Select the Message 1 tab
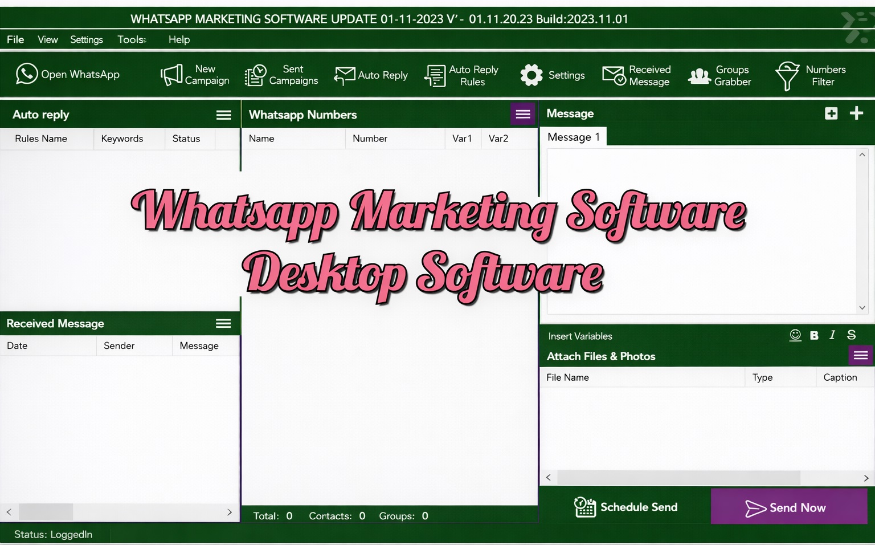 [x=574, y=137]
